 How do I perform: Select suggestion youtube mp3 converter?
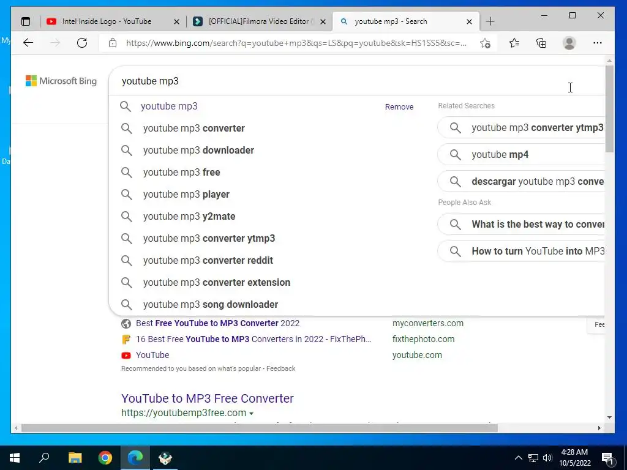tap(194, 129)
